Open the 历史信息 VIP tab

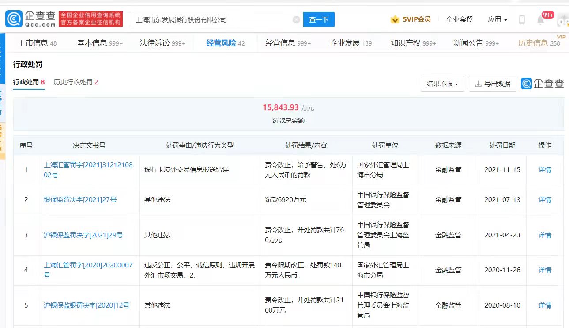tap(539, 43)
